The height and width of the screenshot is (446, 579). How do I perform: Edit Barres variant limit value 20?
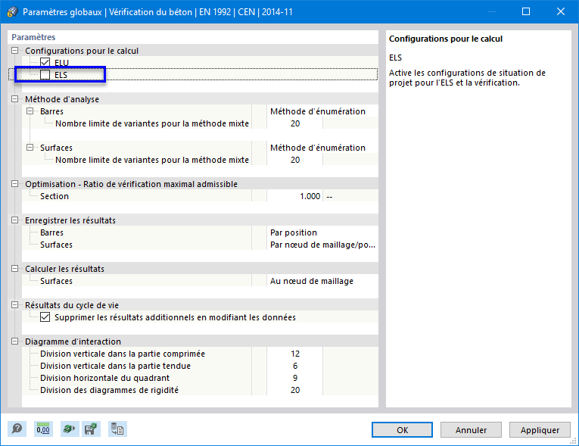(x=294, y=123)
